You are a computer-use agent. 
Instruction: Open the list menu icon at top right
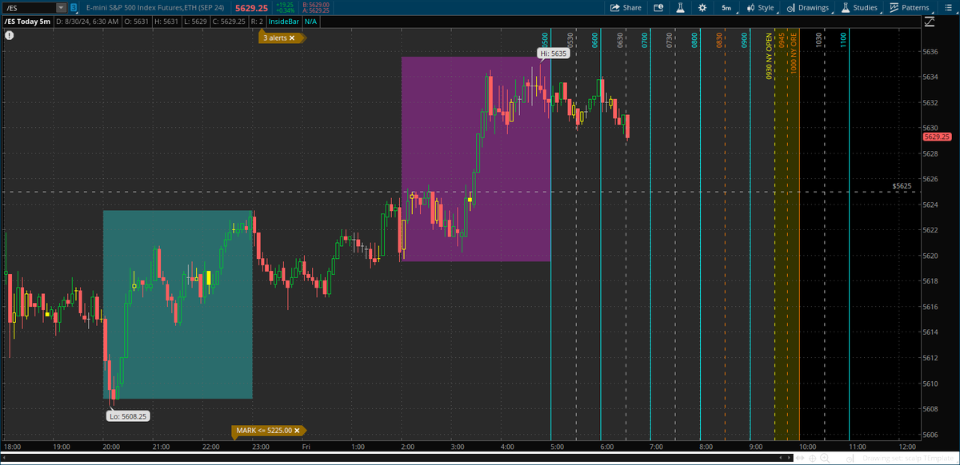tap(948, 7)
